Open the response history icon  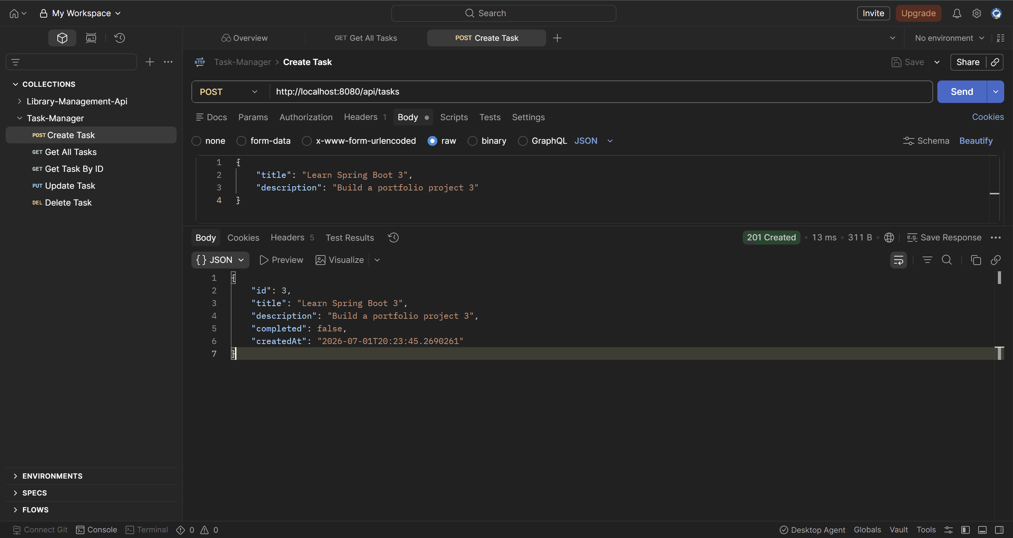coord(393,237)
